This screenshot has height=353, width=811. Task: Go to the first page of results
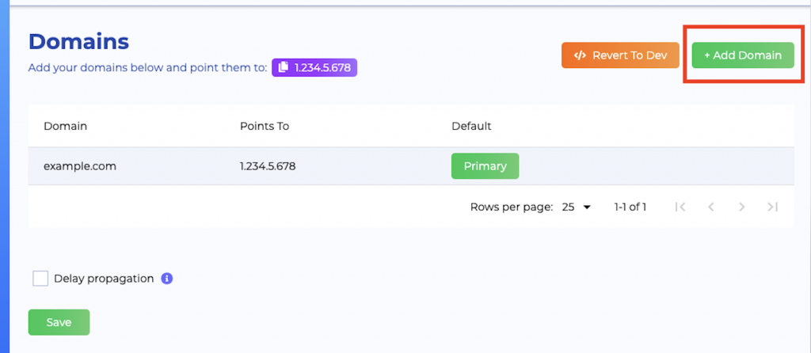680,207
